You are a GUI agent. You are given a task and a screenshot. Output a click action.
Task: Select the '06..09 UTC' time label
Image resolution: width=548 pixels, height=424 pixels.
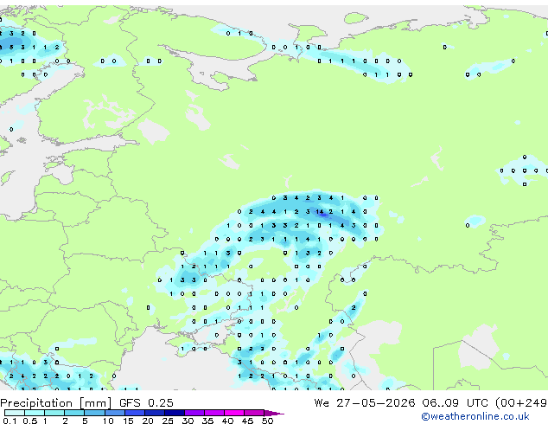click(455, 403)
